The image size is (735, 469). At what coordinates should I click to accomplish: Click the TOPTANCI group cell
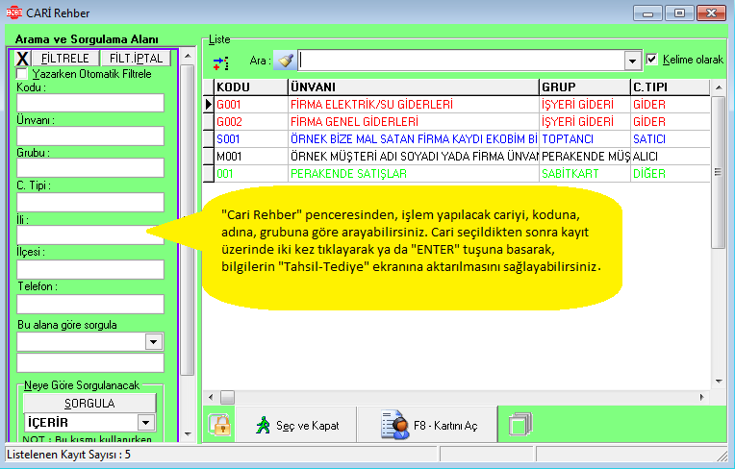585,139
